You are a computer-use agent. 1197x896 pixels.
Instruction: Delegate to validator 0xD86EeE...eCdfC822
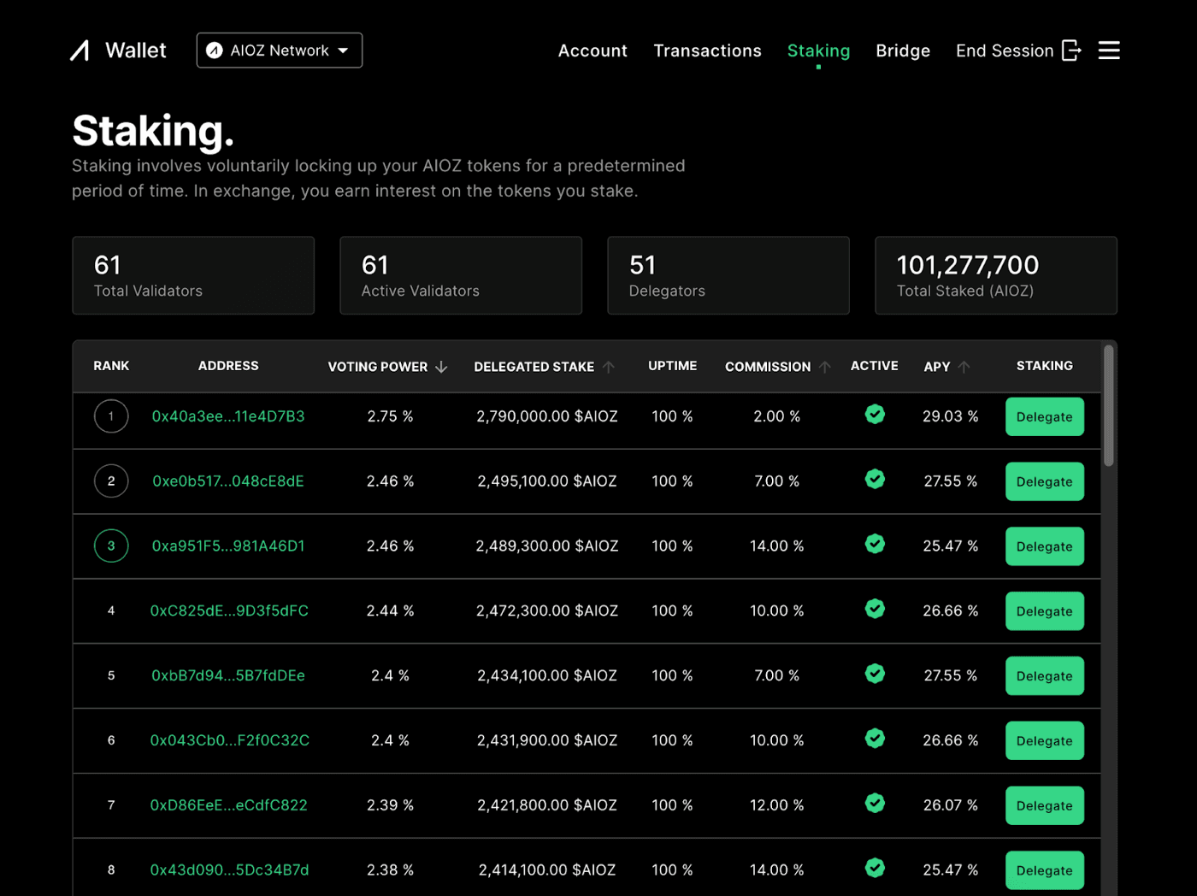[1045, 806]
